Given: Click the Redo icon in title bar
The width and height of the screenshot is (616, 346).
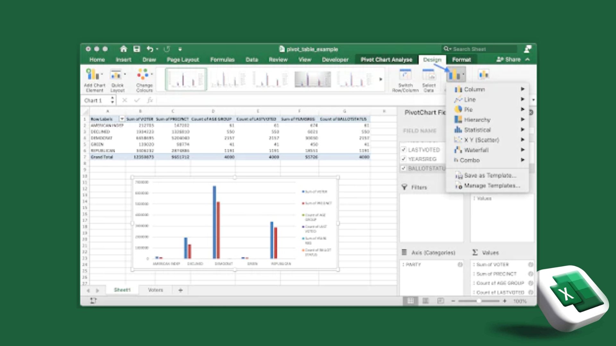Looking at the screenshot, I should coord(167,49).
